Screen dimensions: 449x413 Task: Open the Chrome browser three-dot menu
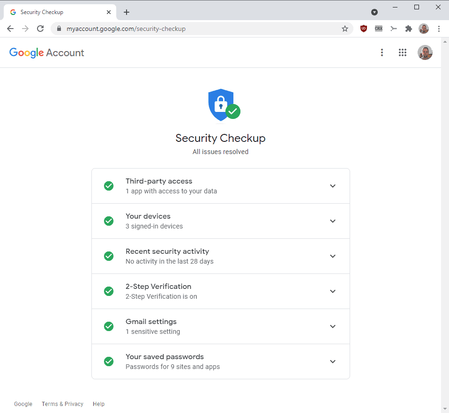pyautogui.click(x=439, y=29)
